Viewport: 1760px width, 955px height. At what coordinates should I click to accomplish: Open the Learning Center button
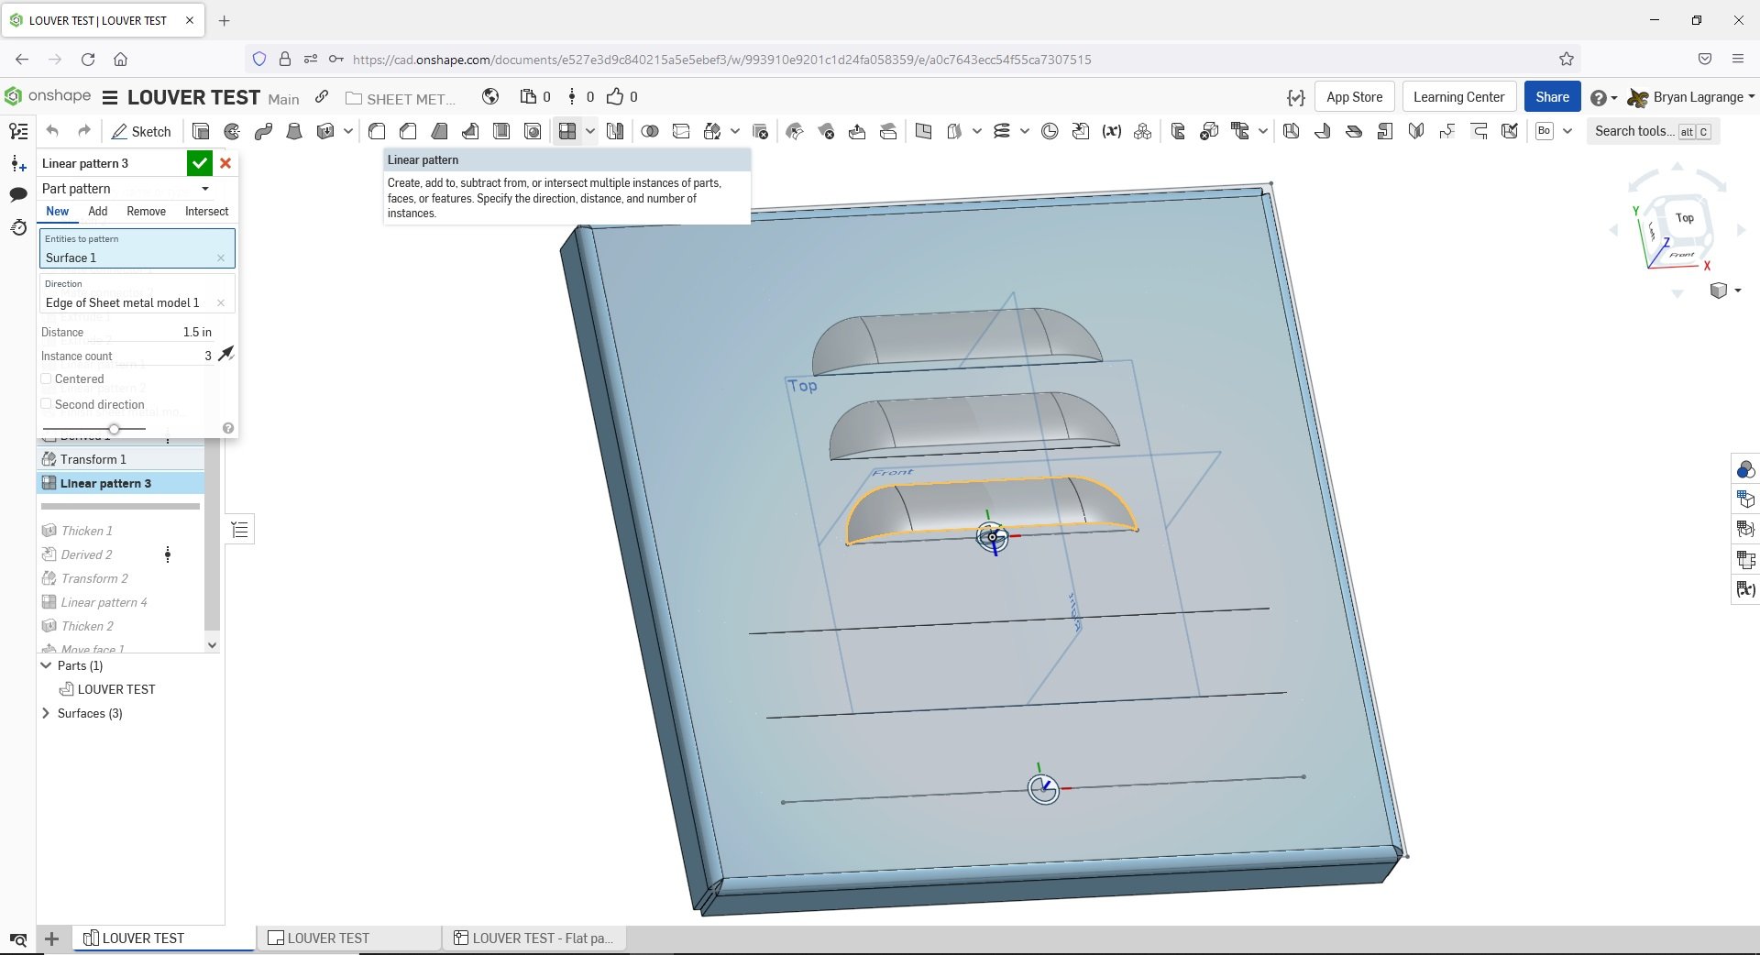point(1458,97)
